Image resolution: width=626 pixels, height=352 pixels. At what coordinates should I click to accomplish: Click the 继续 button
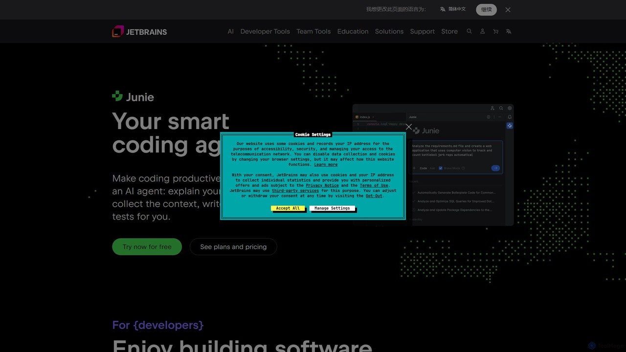486,10
